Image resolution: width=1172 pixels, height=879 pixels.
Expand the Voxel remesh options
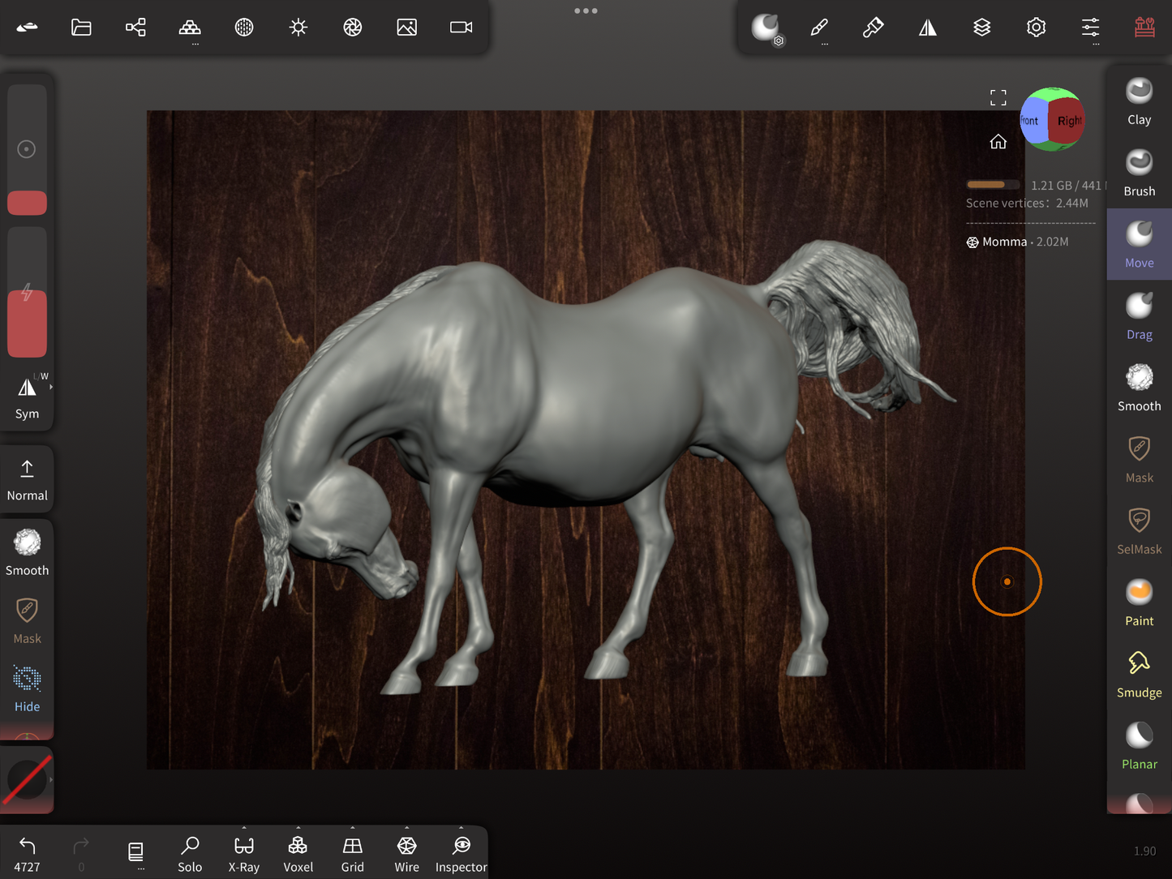click(x=298, y=829)
